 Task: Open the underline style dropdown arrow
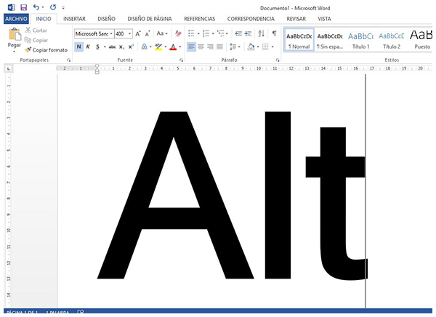105,47
